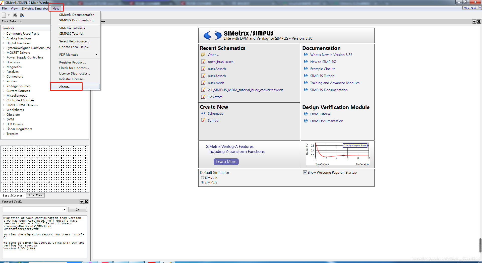Screen dimensions: 482x263
Task: Open the DVM Tutorial link
Action: point(320,114)
